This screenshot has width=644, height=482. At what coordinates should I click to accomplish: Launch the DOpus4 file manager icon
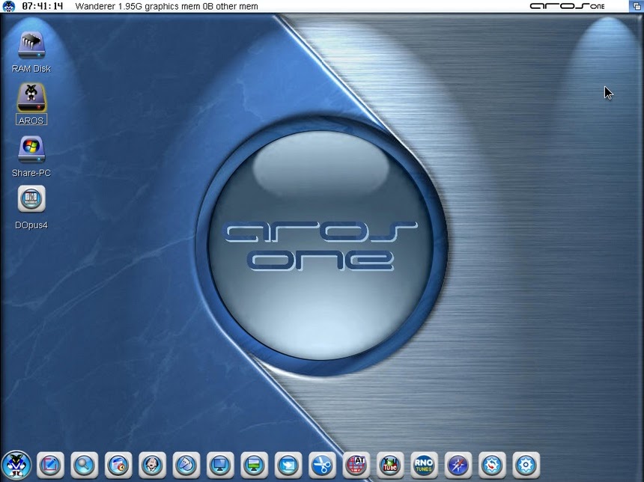31,200
